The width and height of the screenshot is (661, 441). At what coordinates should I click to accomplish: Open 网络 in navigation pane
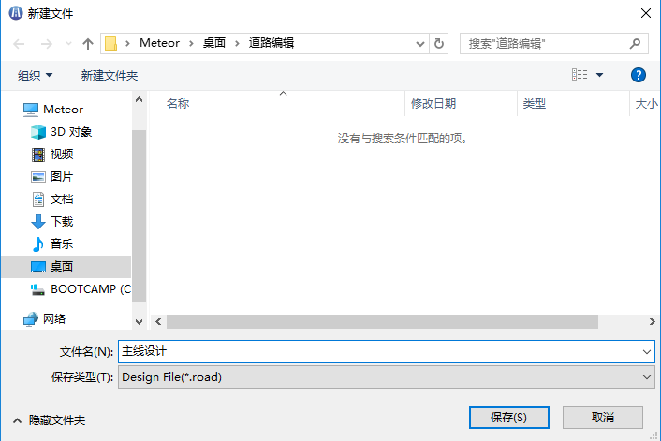pos(45,318)
